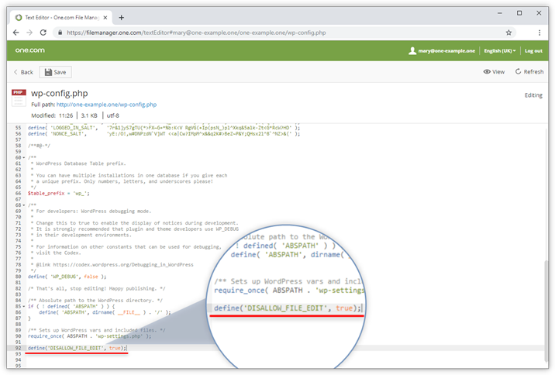Screen dimensions: 555x375
Task: Refresh the file in the editor
Action: point(529,72)
